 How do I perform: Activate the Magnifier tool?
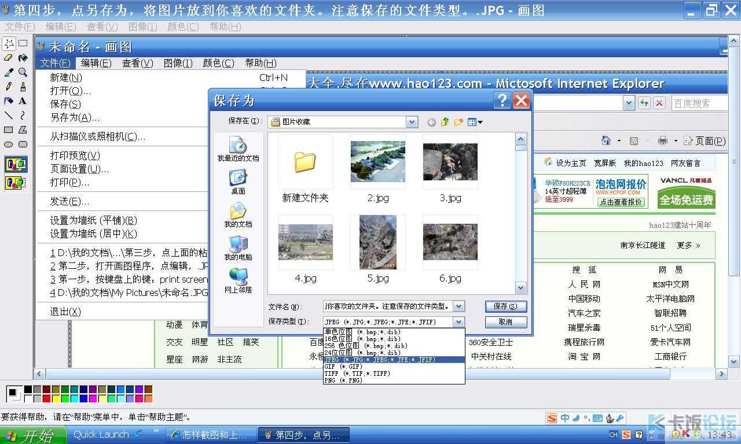[23, 72]
